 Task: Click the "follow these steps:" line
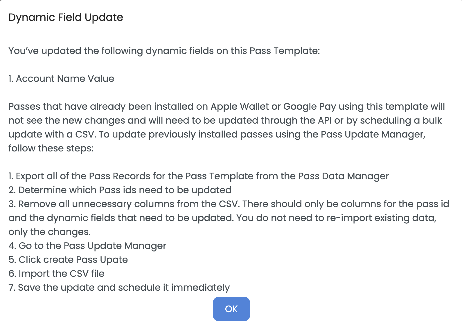[x=51, y=148]
